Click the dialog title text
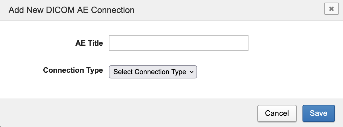Screen dimensions: 343x127 (x=72, y=10)
